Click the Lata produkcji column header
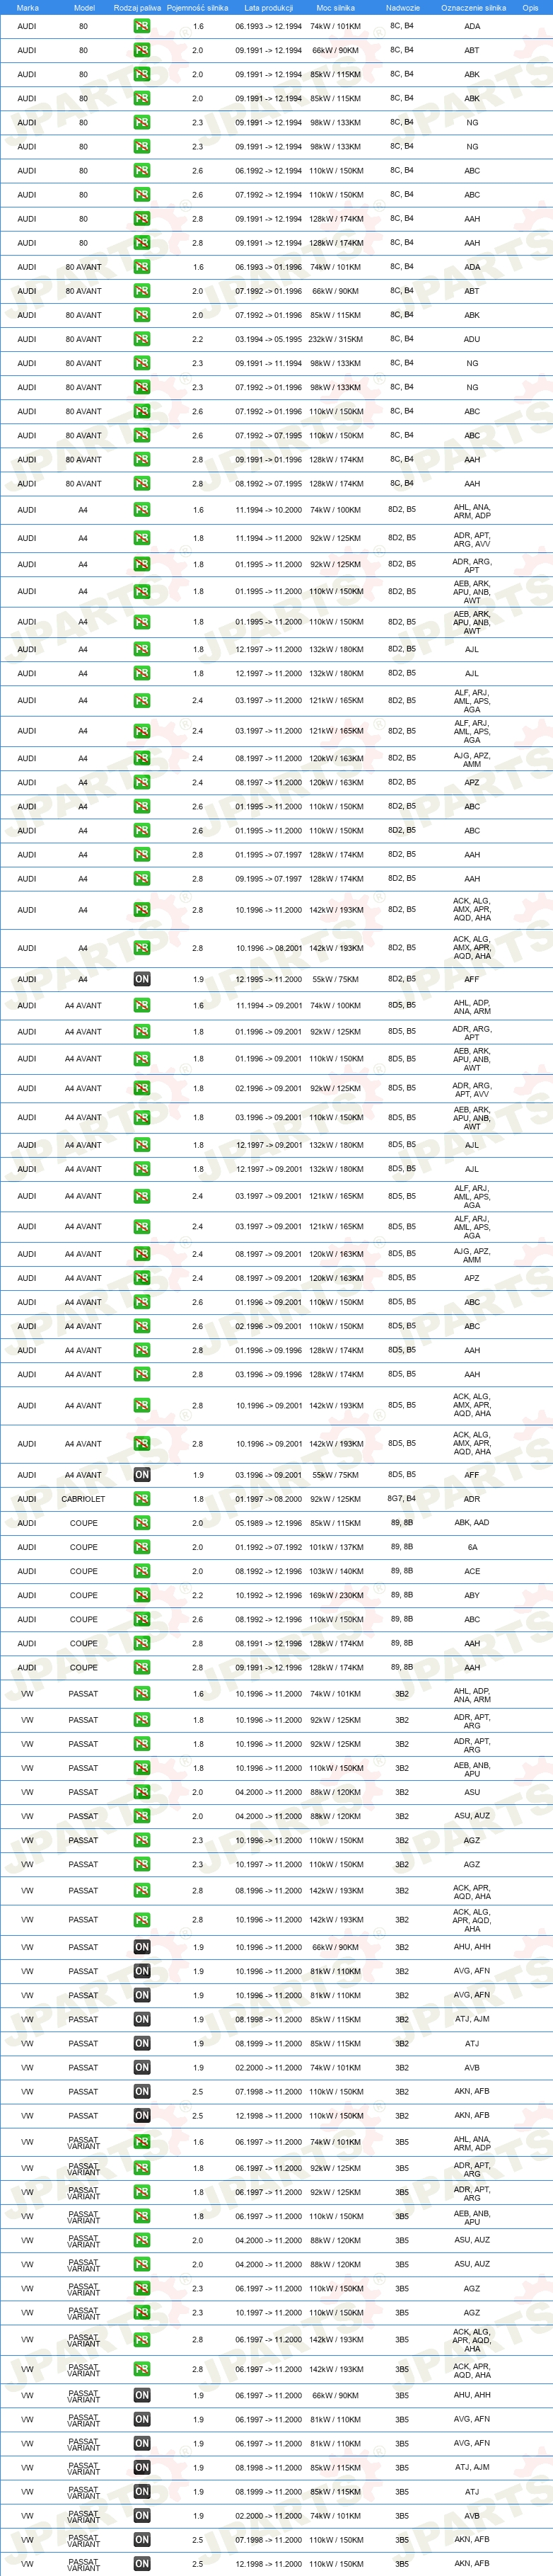Screen dimensions: 553x2576 [x=269, y=7]
